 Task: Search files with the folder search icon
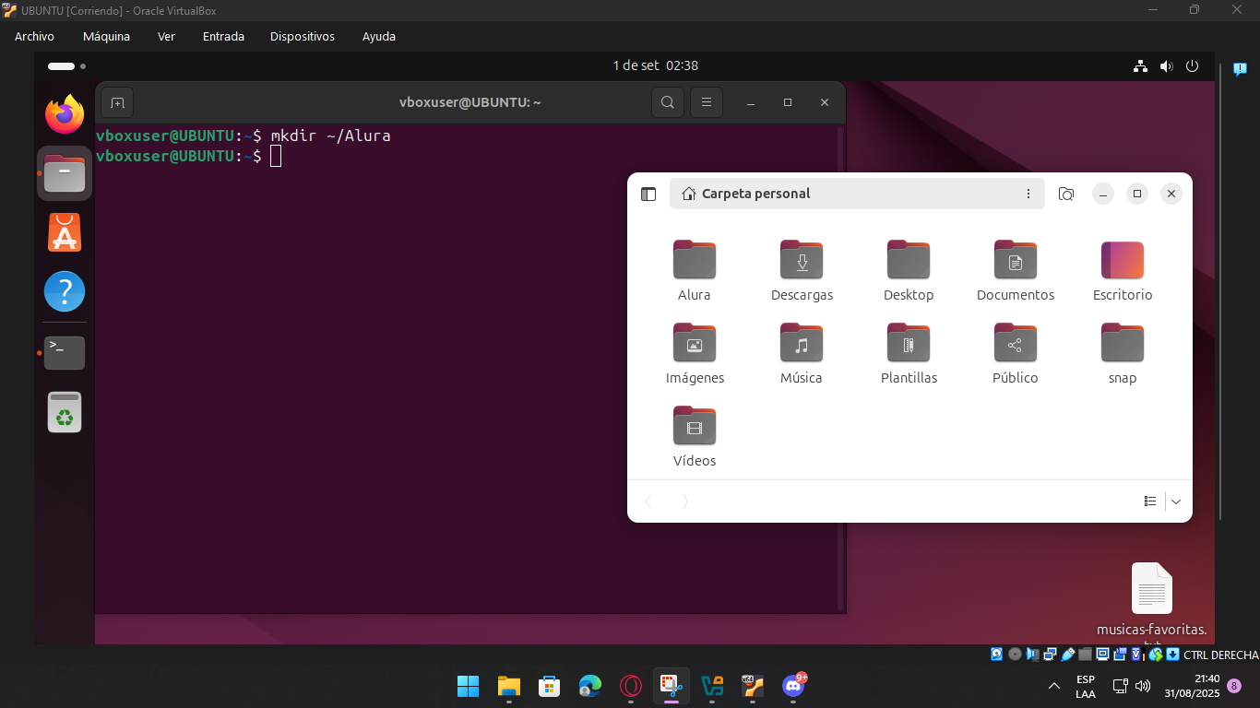tap(1066, 194)
